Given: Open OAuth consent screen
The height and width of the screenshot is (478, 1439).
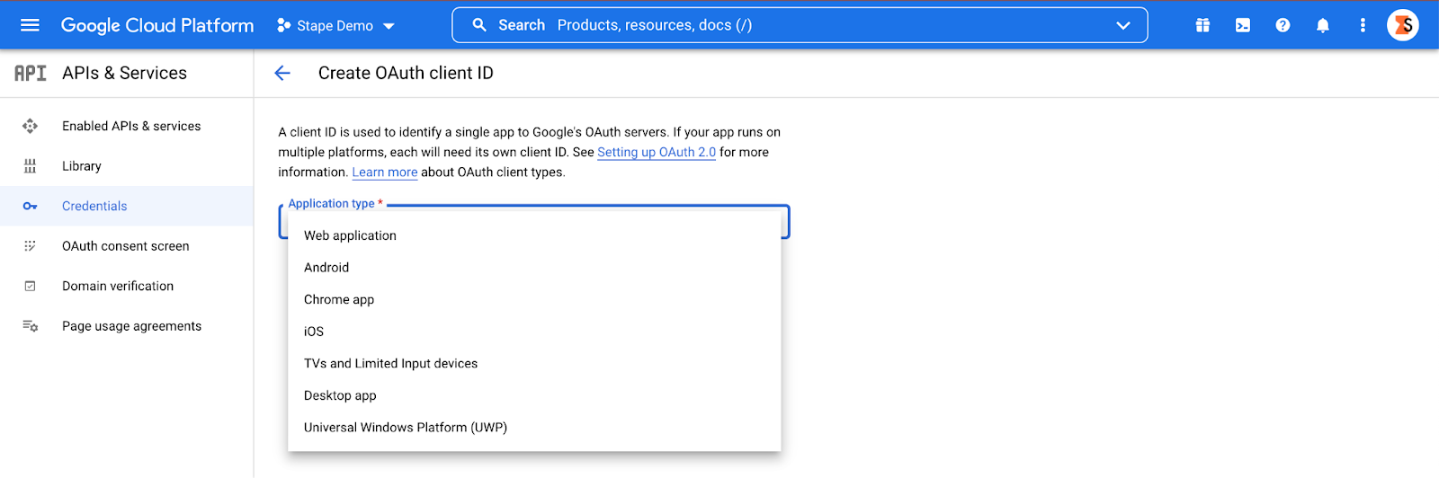Looking at the screenshot, I should [x=126, y=246].
